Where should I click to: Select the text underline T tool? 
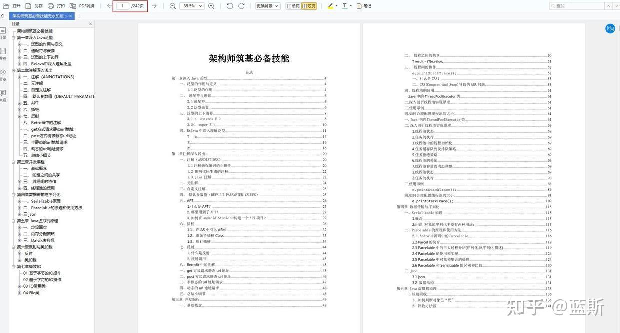pos(345,6)
